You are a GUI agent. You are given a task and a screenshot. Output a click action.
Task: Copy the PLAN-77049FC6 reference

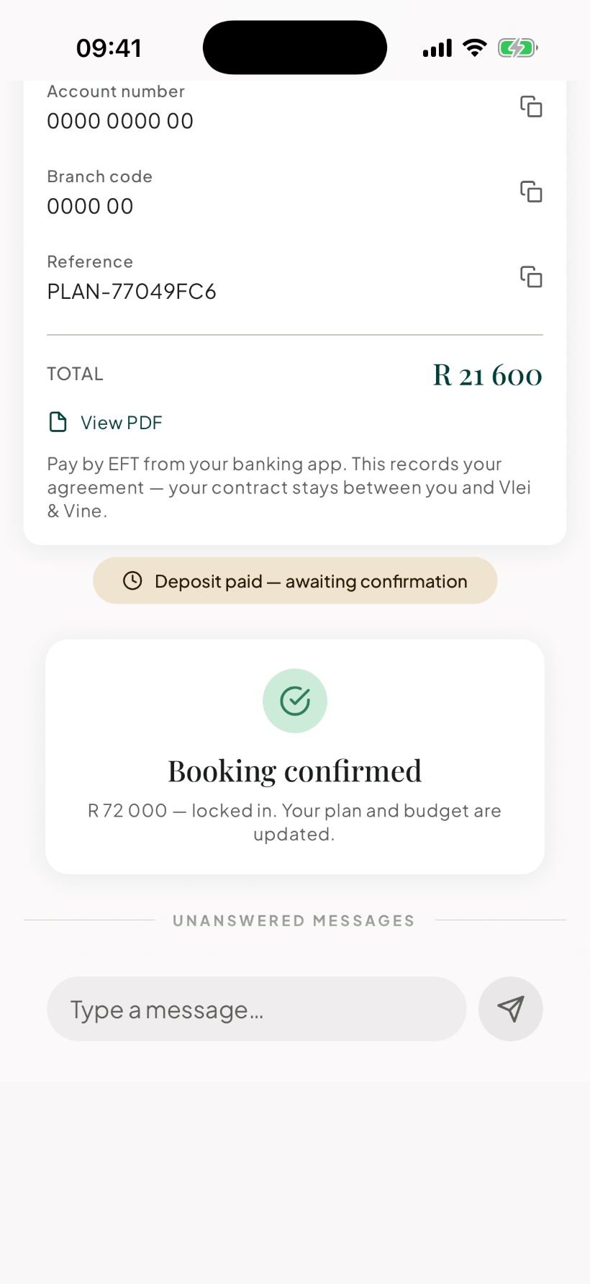pos(531,277)
